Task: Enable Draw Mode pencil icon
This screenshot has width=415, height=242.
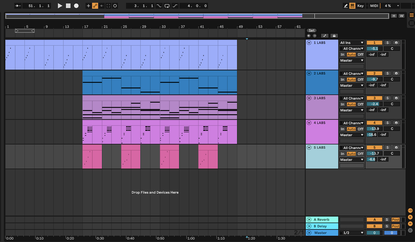Action: click(x=346, y=6)
